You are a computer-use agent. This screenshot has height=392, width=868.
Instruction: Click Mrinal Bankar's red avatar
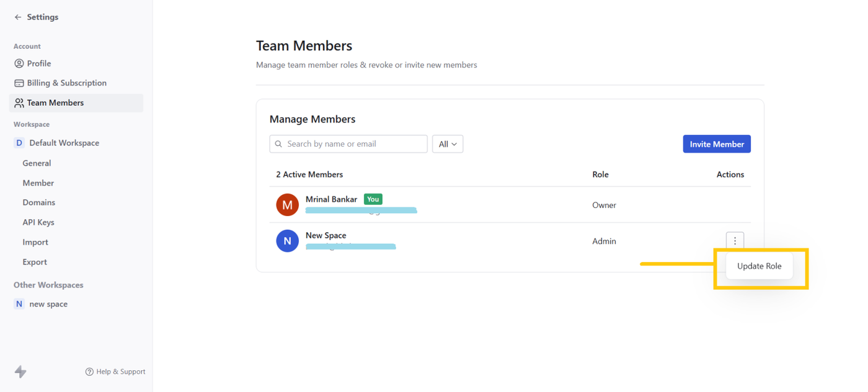click(x=287, y=205)
